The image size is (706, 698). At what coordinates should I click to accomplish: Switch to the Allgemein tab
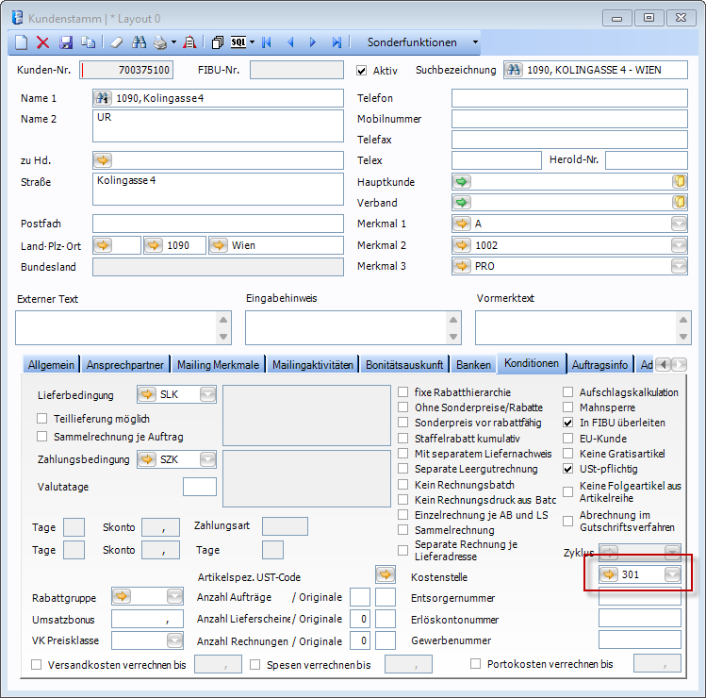point(52,364)
